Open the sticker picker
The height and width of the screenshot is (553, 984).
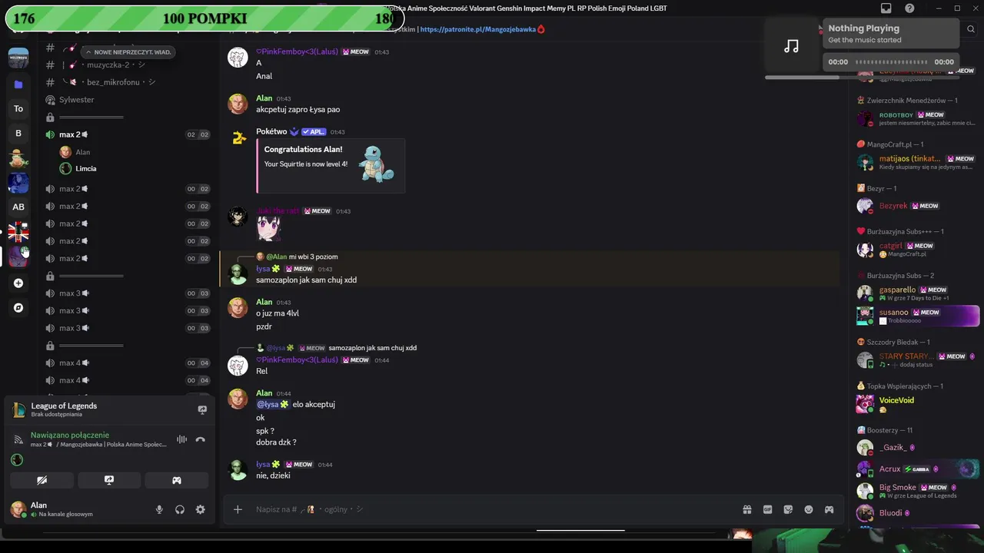pyautogui.click(x=788, y=509)
